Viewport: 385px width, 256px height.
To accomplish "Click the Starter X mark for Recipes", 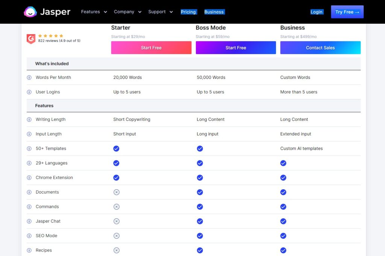I will coord(117,250).
